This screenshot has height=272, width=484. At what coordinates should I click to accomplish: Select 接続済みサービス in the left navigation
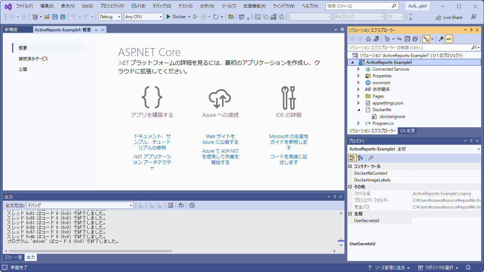[x=33, y=59]
